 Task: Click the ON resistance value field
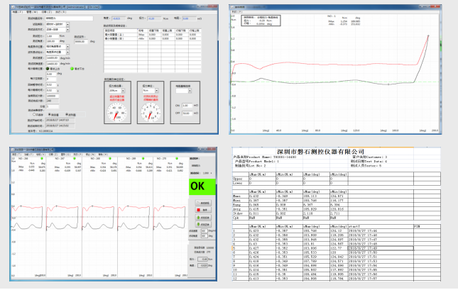187,105
